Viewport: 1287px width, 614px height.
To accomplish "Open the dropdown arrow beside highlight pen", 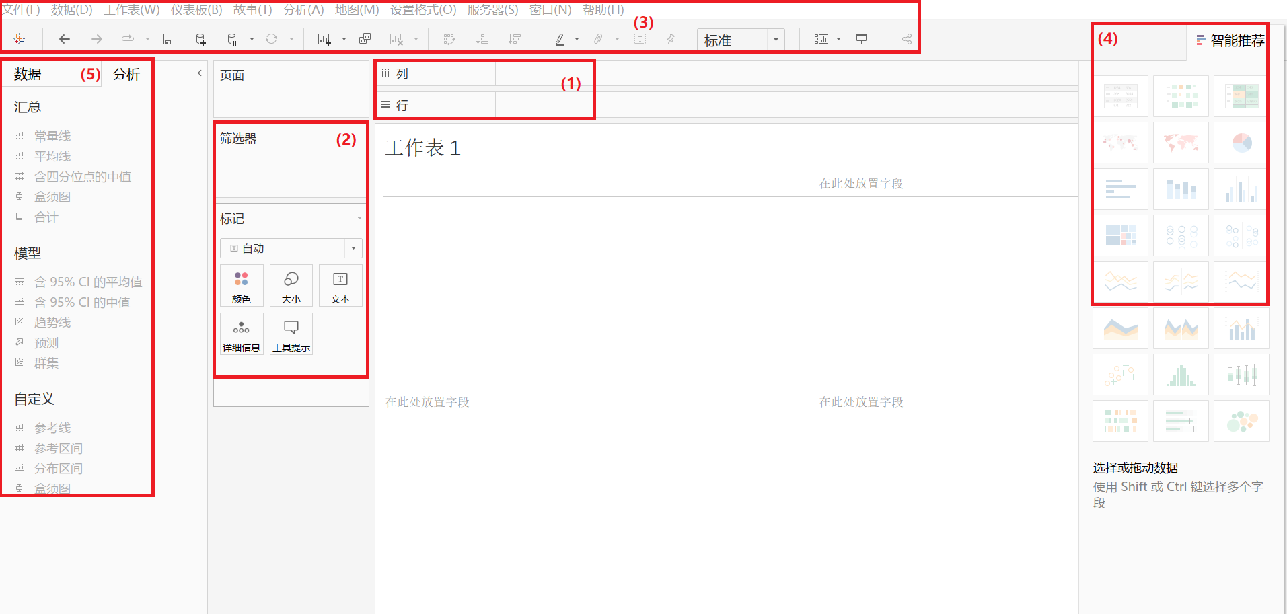I will [x=577, y=40].
